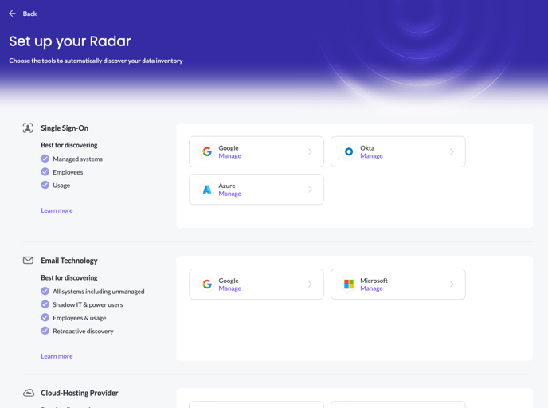Click the Retroactive discovery checkmark
Viewport: 548px width, 408px height.
(45, 331)
